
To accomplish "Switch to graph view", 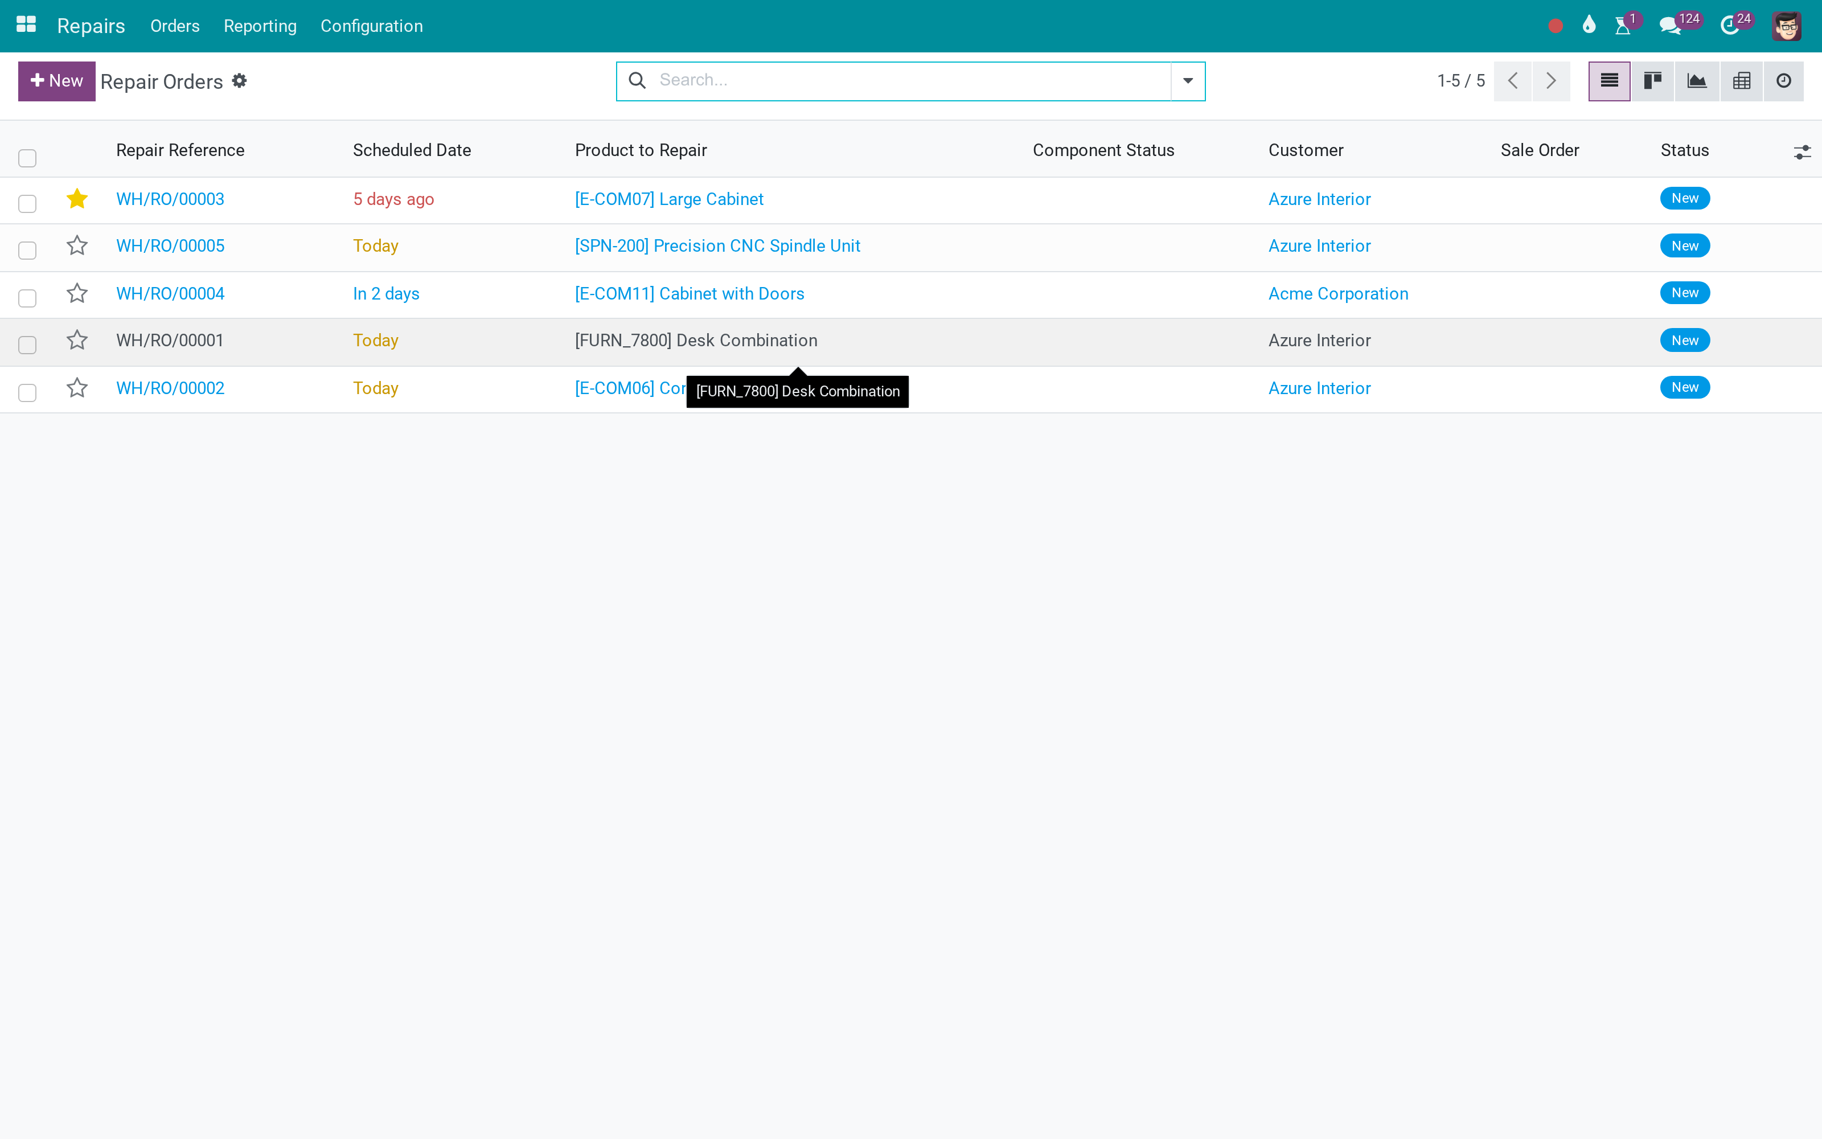I will click(x=1697, y=81).
